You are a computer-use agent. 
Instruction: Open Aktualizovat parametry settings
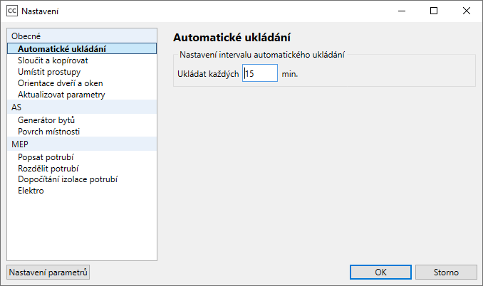[x=61, y=95]
